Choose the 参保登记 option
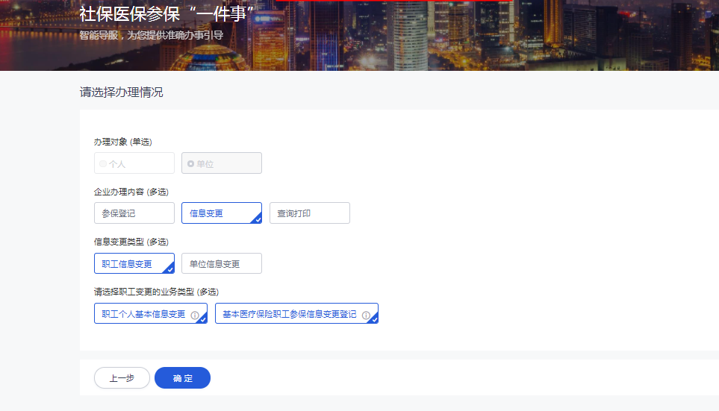The height and width of the screenshot is (411, 719). 134,213
